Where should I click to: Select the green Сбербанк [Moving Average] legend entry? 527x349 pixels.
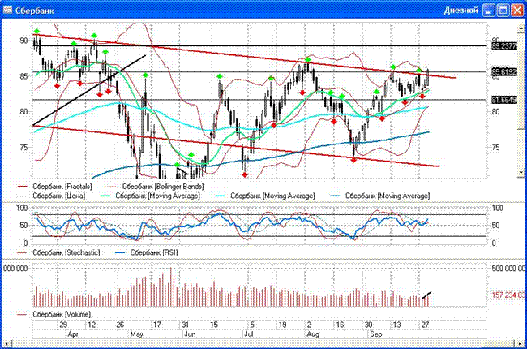pyautogui.click(x=149, y=196)
